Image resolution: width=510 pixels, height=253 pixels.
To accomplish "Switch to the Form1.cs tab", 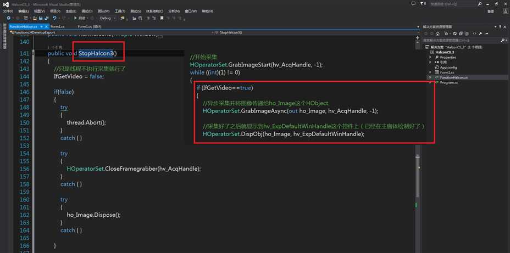I will coord(58,27).
